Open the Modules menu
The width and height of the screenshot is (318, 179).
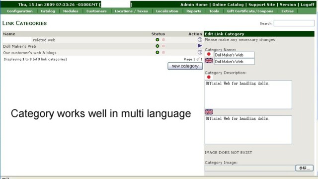tap(71, 11)
